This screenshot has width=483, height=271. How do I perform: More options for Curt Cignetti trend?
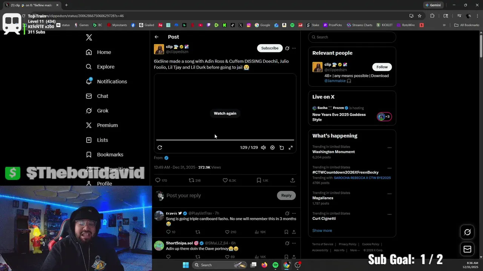[389, 215]
